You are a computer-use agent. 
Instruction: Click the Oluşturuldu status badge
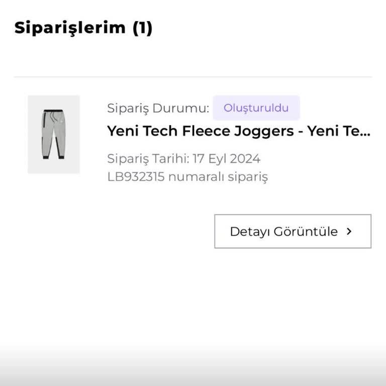tap(256, 108)
